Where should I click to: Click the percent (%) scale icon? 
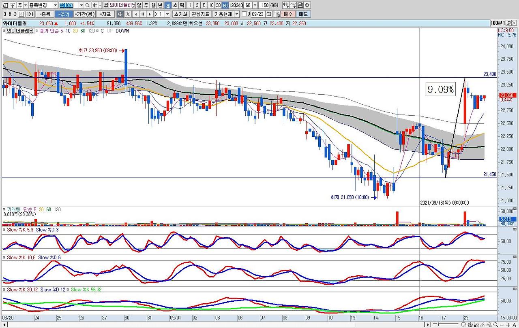pos(128,14)
